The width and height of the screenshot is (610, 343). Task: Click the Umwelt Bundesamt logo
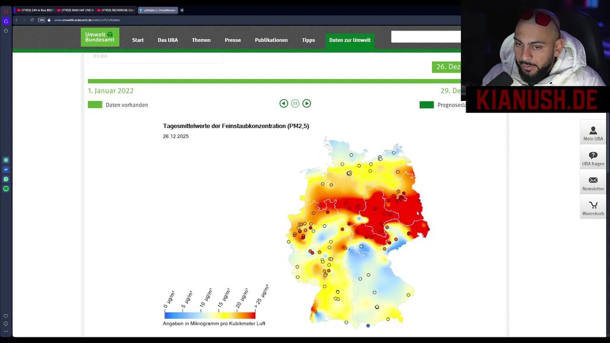click(100, 37)
